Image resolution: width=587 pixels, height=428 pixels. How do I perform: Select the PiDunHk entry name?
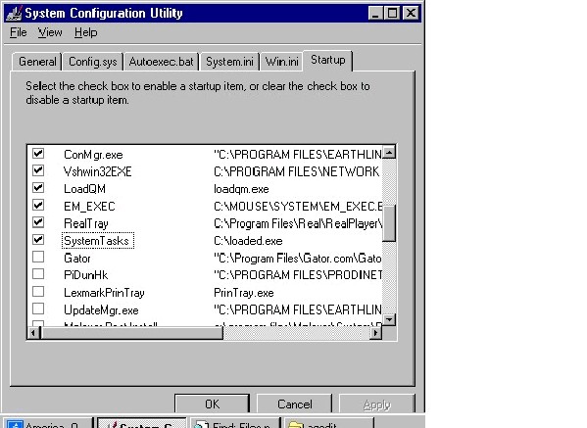pyautogui.click(x=85, y=275)
